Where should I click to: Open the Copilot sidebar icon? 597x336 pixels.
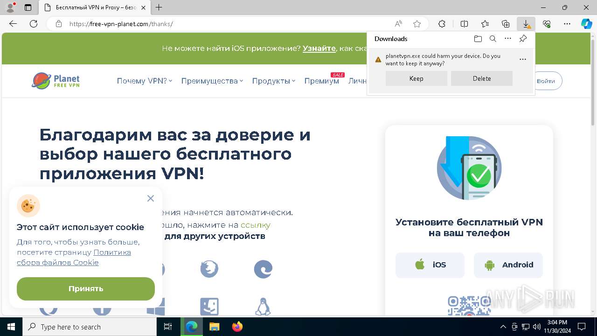tap(586, 24)
